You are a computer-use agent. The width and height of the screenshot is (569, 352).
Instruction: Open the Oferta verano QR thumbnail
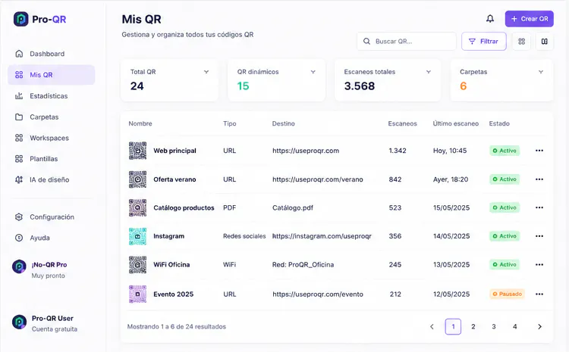click(137, 179)
